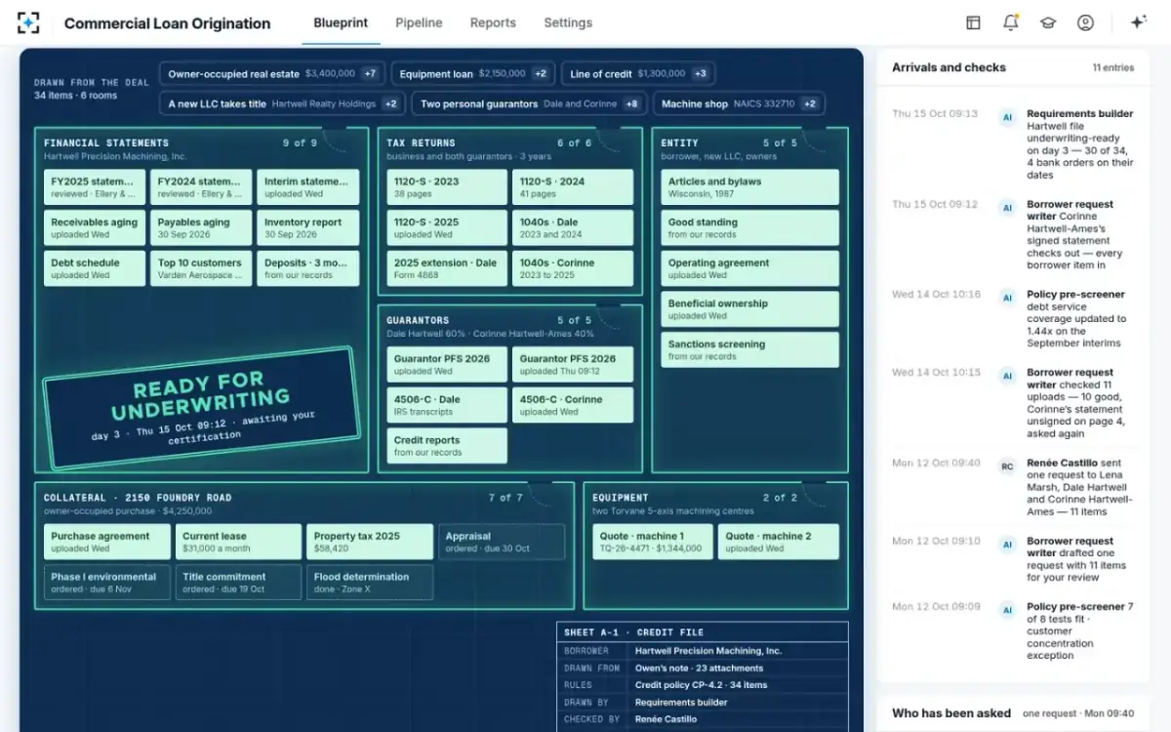Switch to the Pipeline tab

pyautogui.click(x=419, y=22)
